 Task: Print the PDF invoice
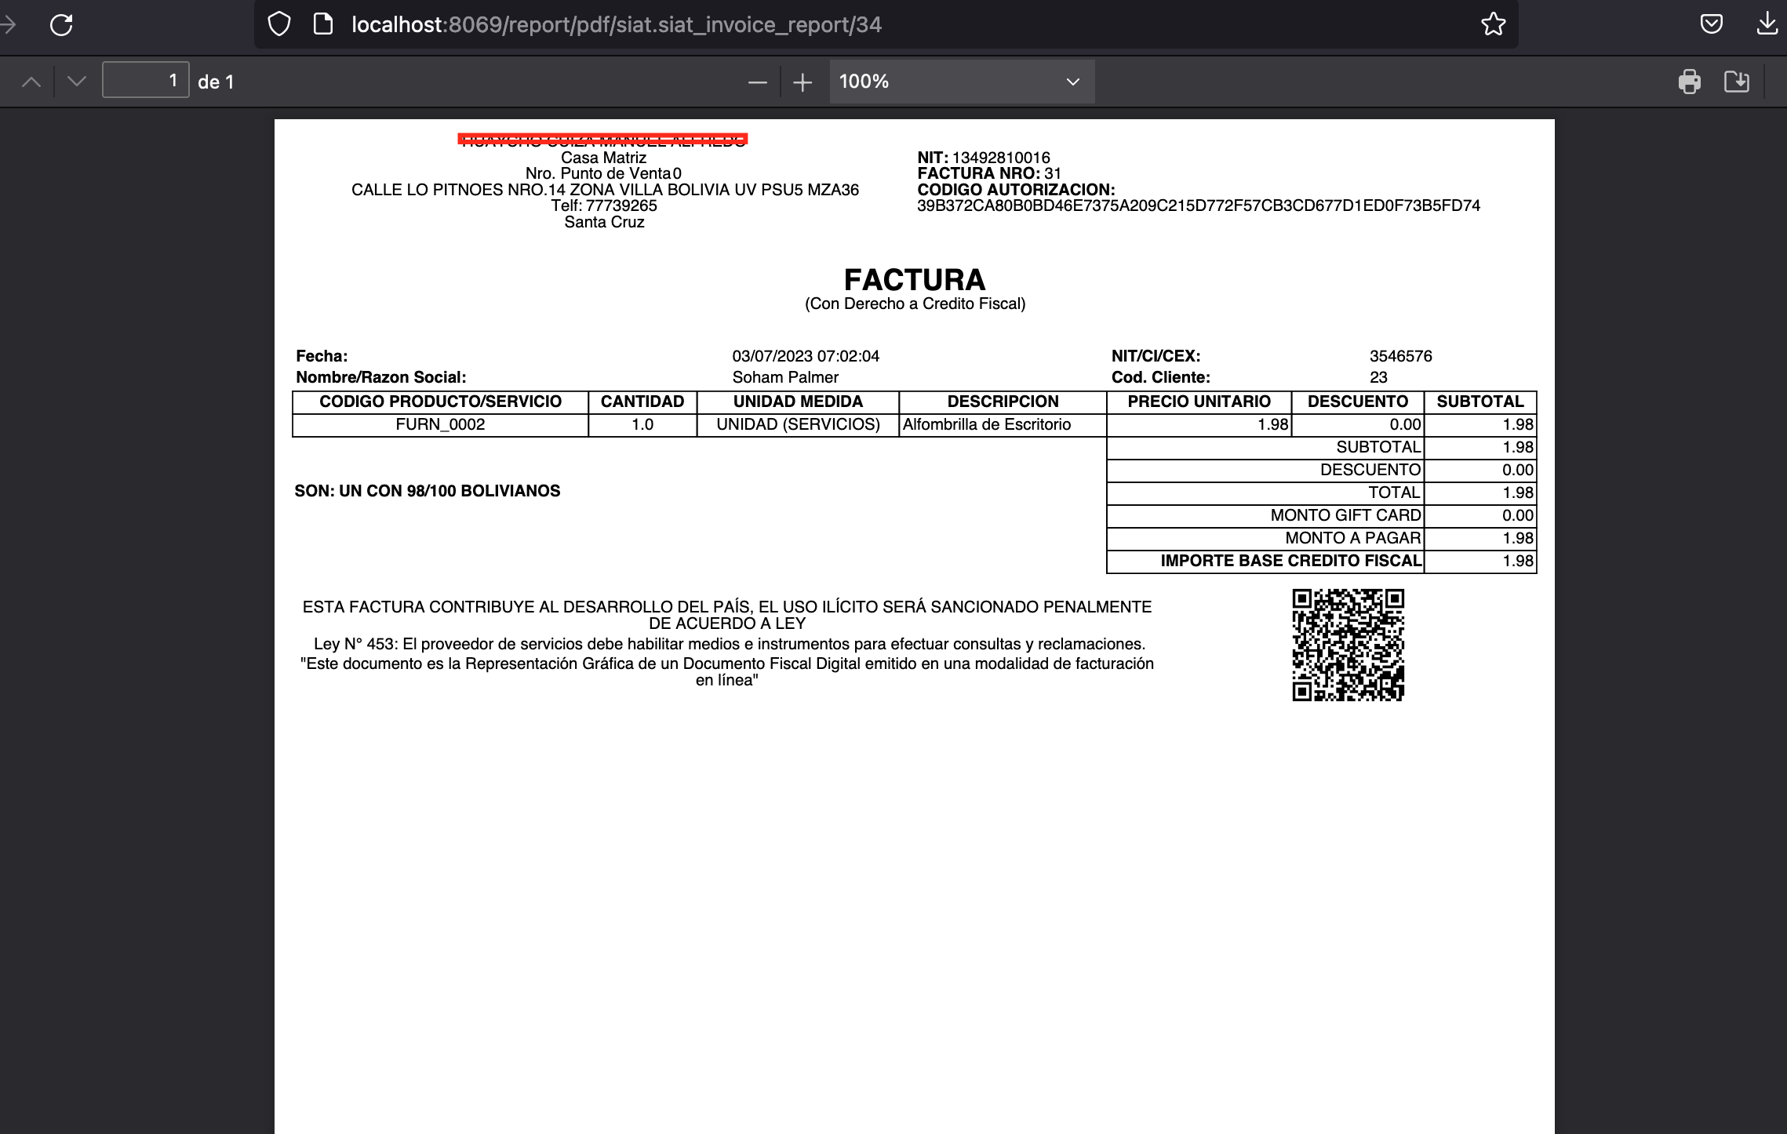tap(1689, 82)
